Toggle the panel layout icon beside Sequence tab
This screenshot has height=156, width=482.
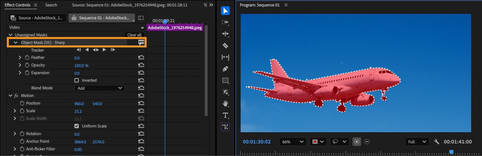(141, 18)
